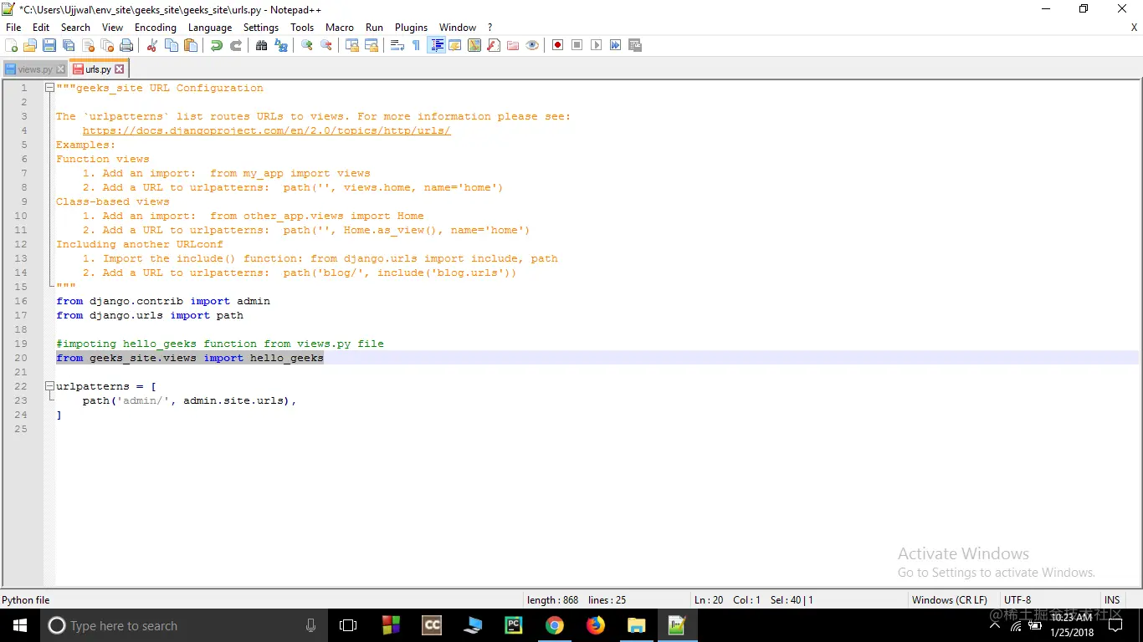Screen dimensions: 1143x642
Task: Click line 23 path('admin/' code
Action: tap(190, 400)
